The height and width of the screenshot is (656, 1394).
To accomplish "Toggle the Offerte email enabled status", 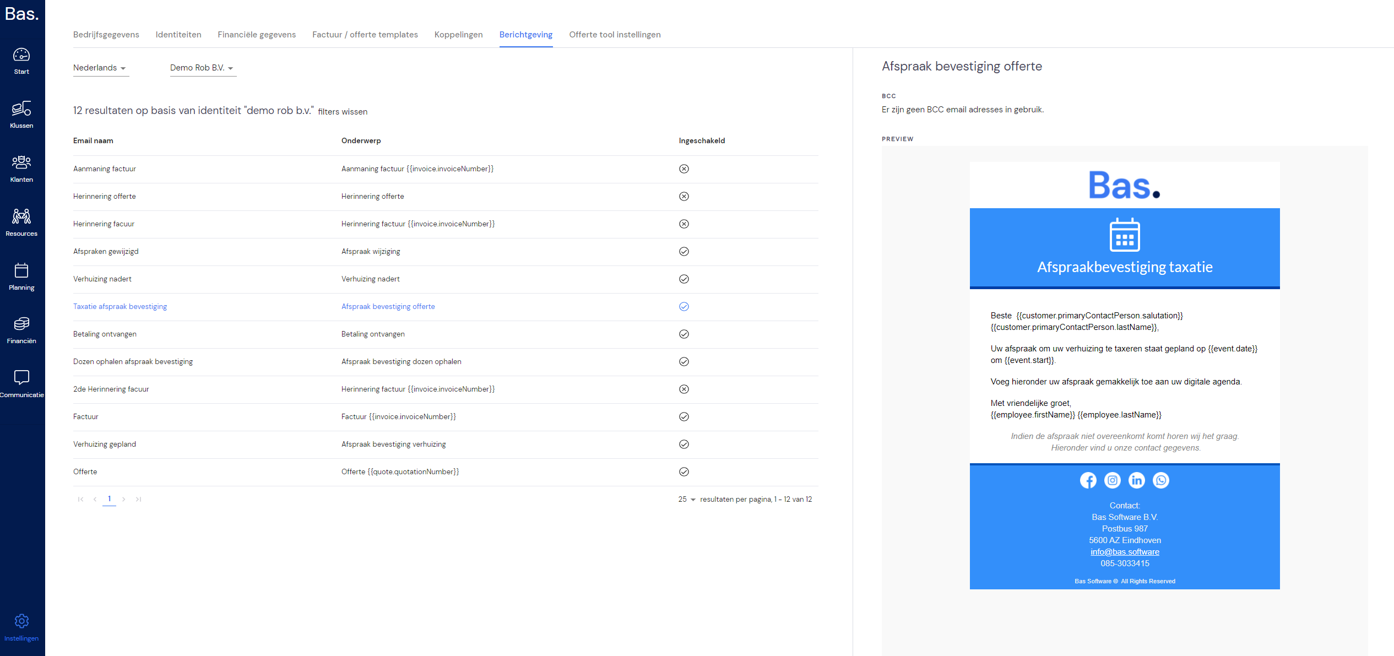I will coord(684,472).
